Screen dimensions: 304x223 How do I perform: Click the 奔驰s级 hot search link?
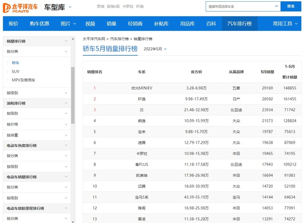(113, 6)
